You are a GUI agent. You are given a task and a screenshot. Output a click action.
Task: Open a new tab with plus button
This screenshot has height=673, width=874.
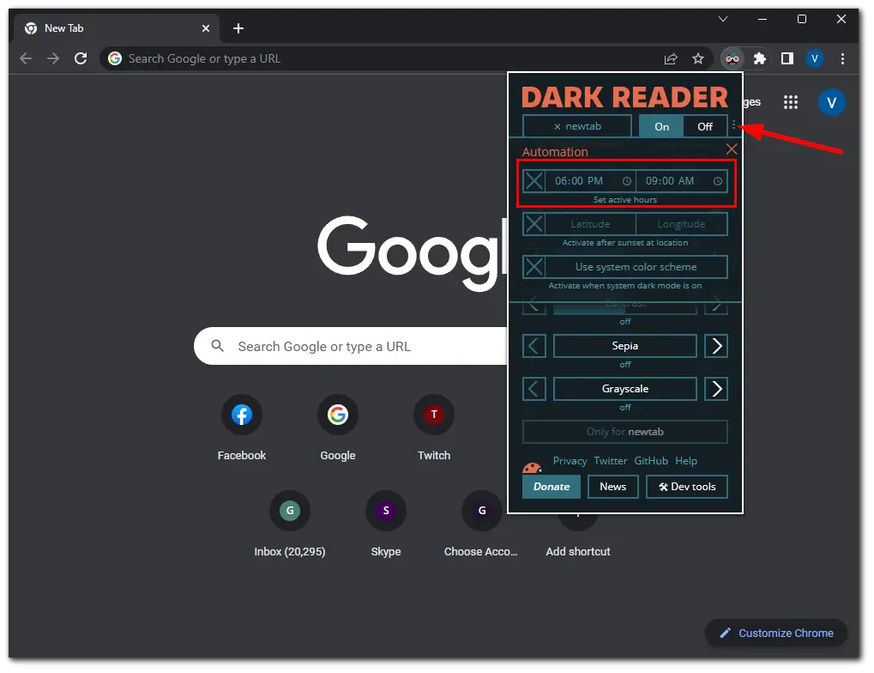[238, 28]
